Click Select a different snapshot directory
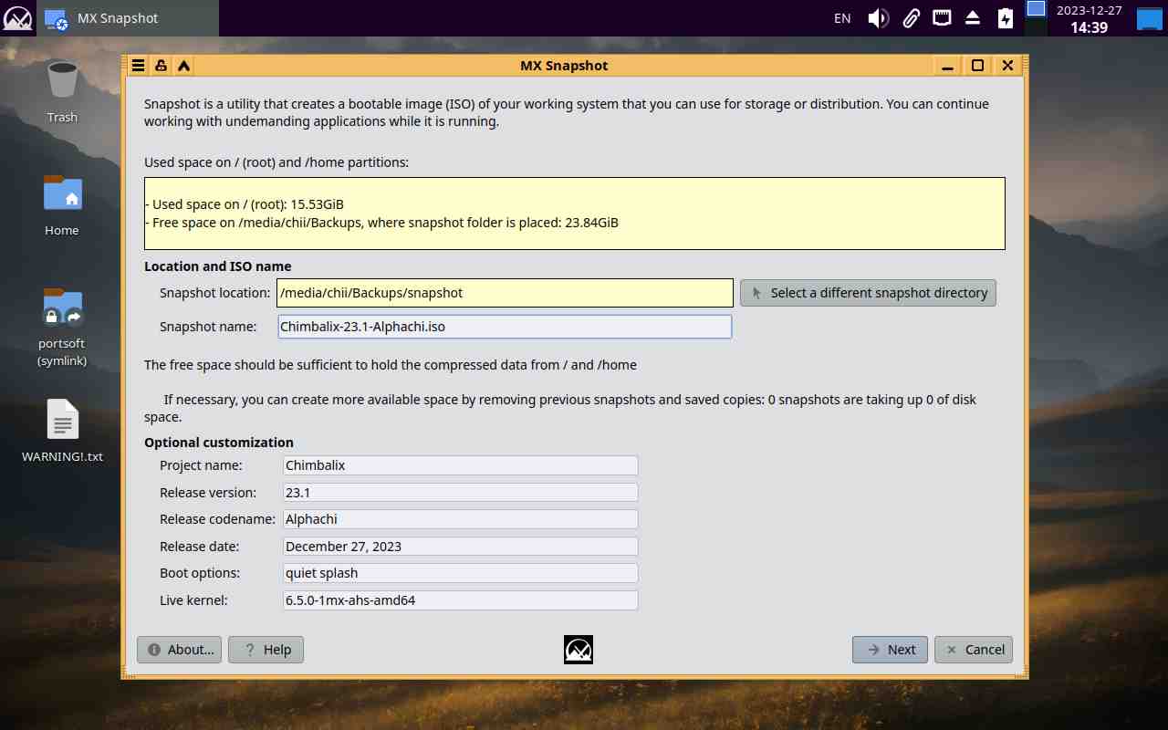Screen dimensions: 1168x730 pos(868,293)
